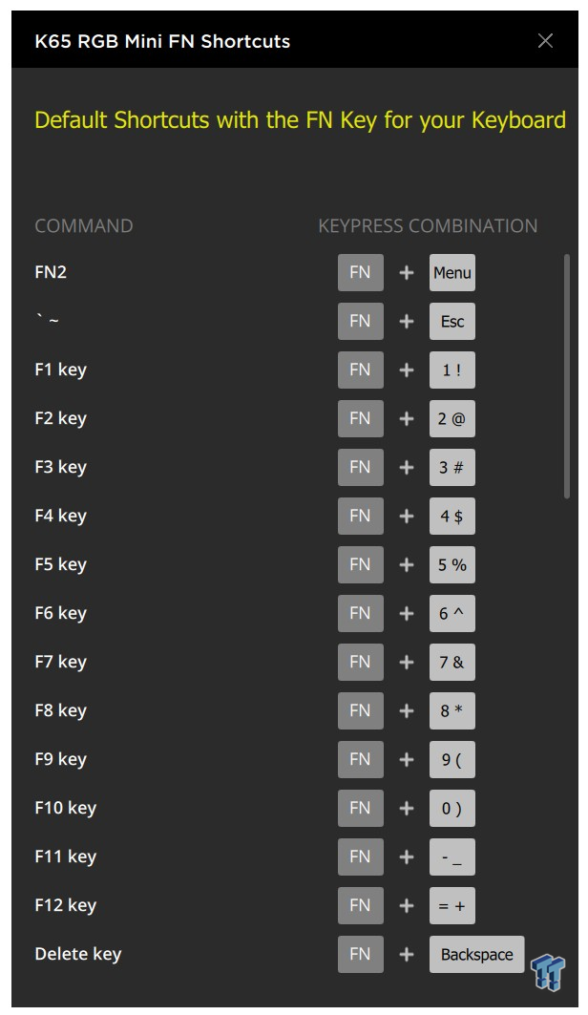Select the '7 &' key icon
This screenshot has width=588, height=1015.
(x=452, y=662)
